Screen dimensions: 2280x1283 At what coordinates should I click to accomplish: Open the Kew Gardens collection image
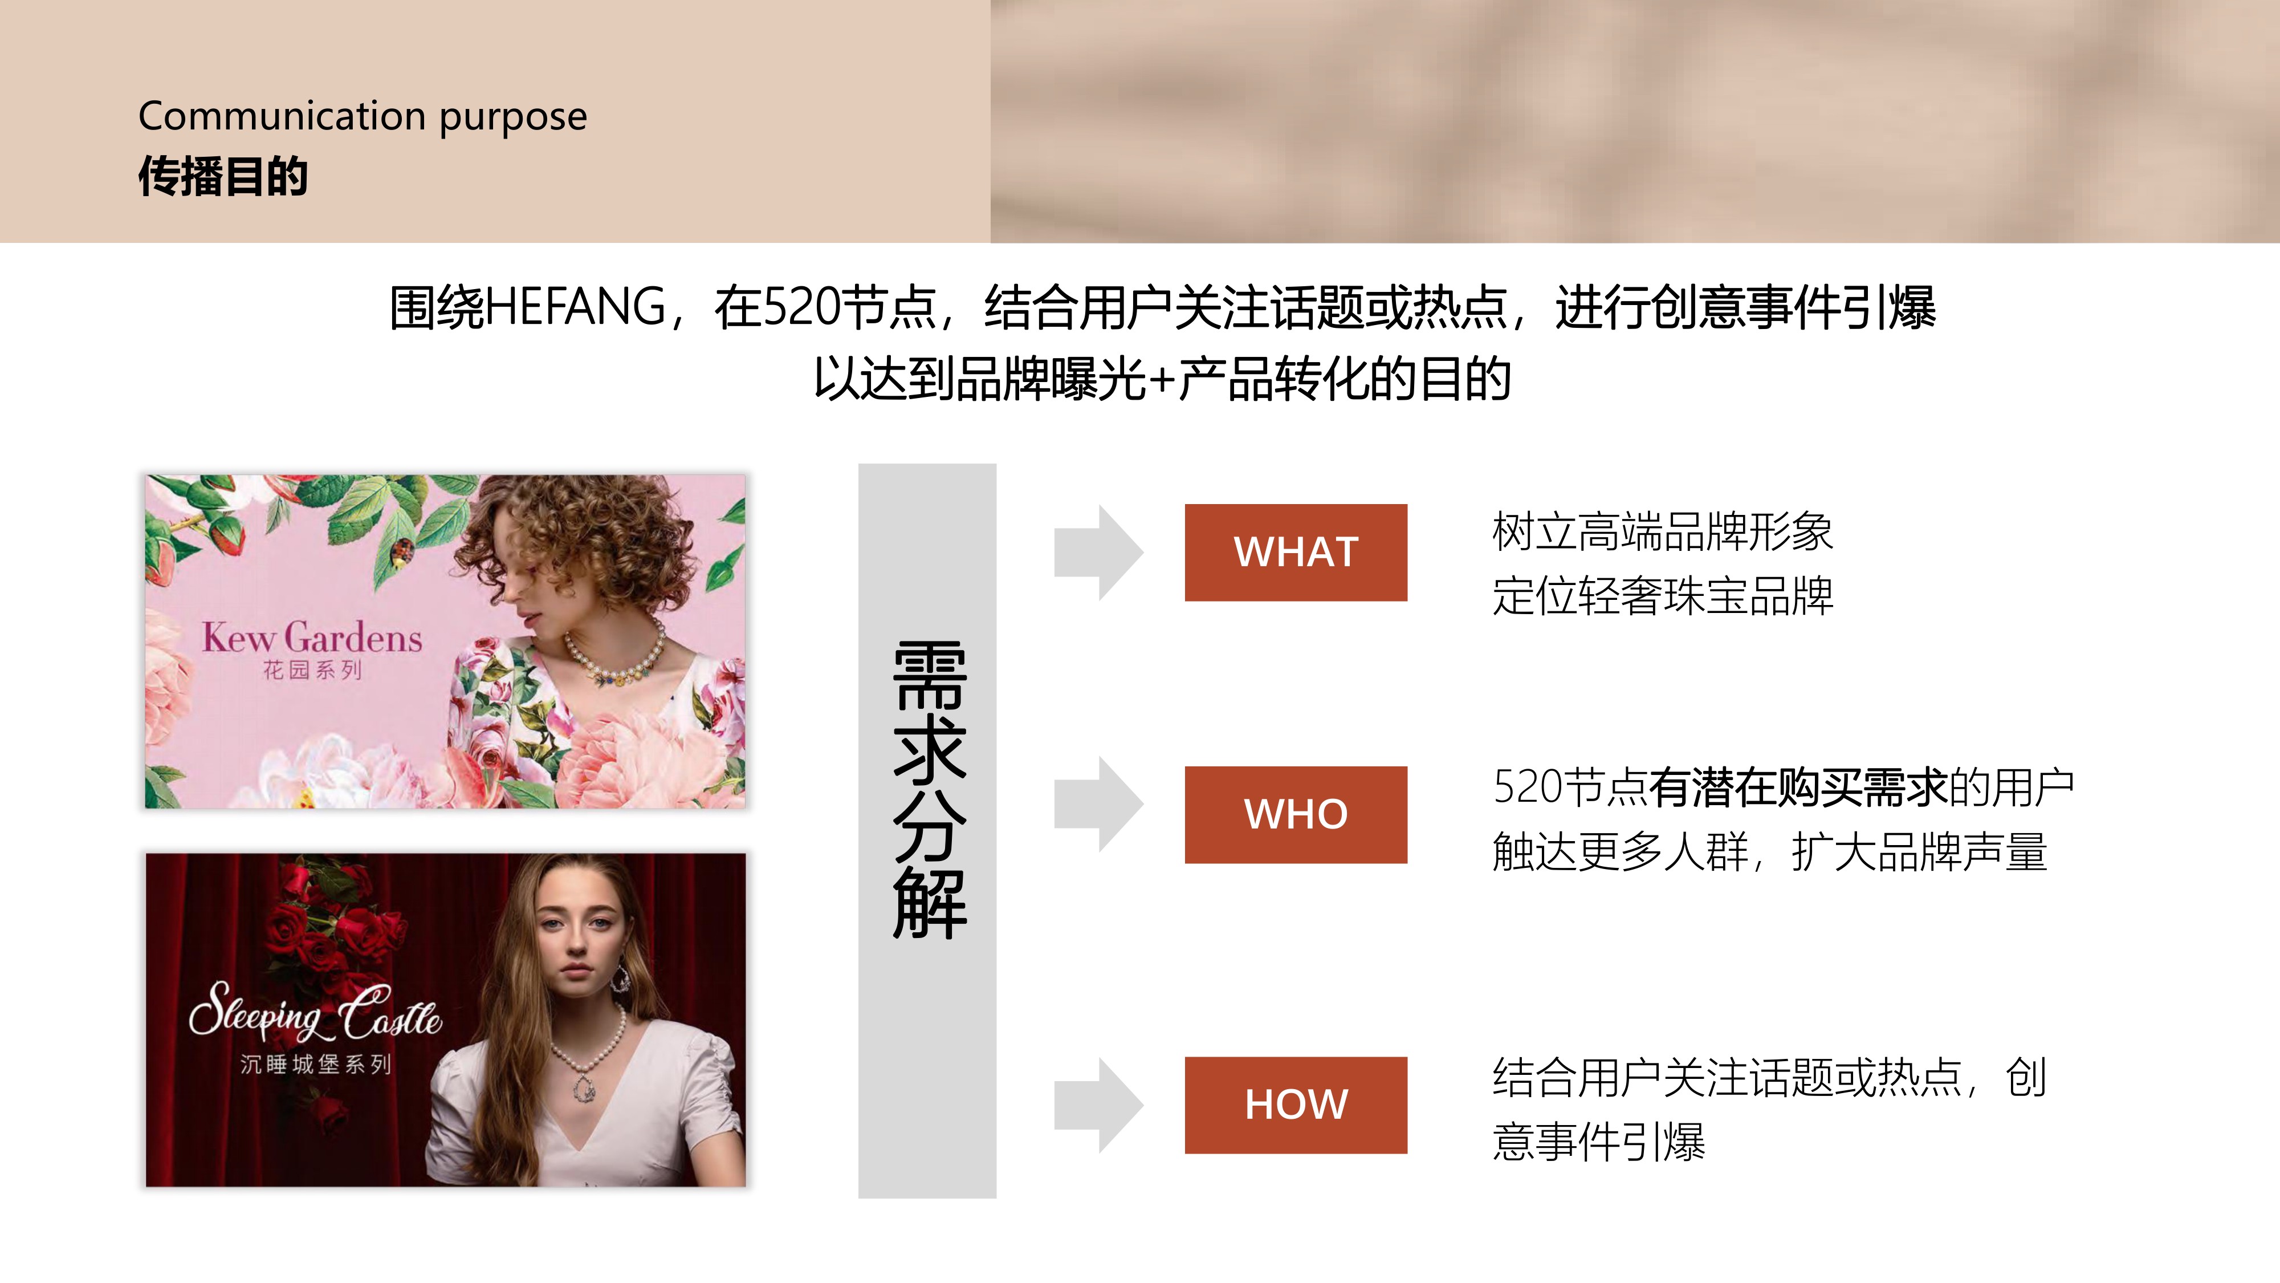[x=445, y=641]
